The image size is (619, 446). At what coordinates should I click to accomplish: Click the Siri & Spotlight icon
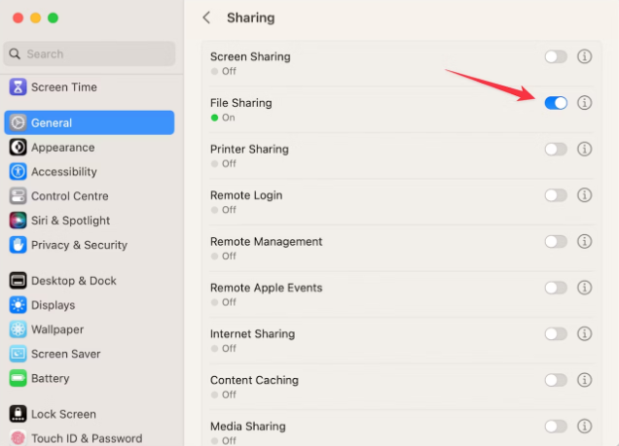pos(18,221)
